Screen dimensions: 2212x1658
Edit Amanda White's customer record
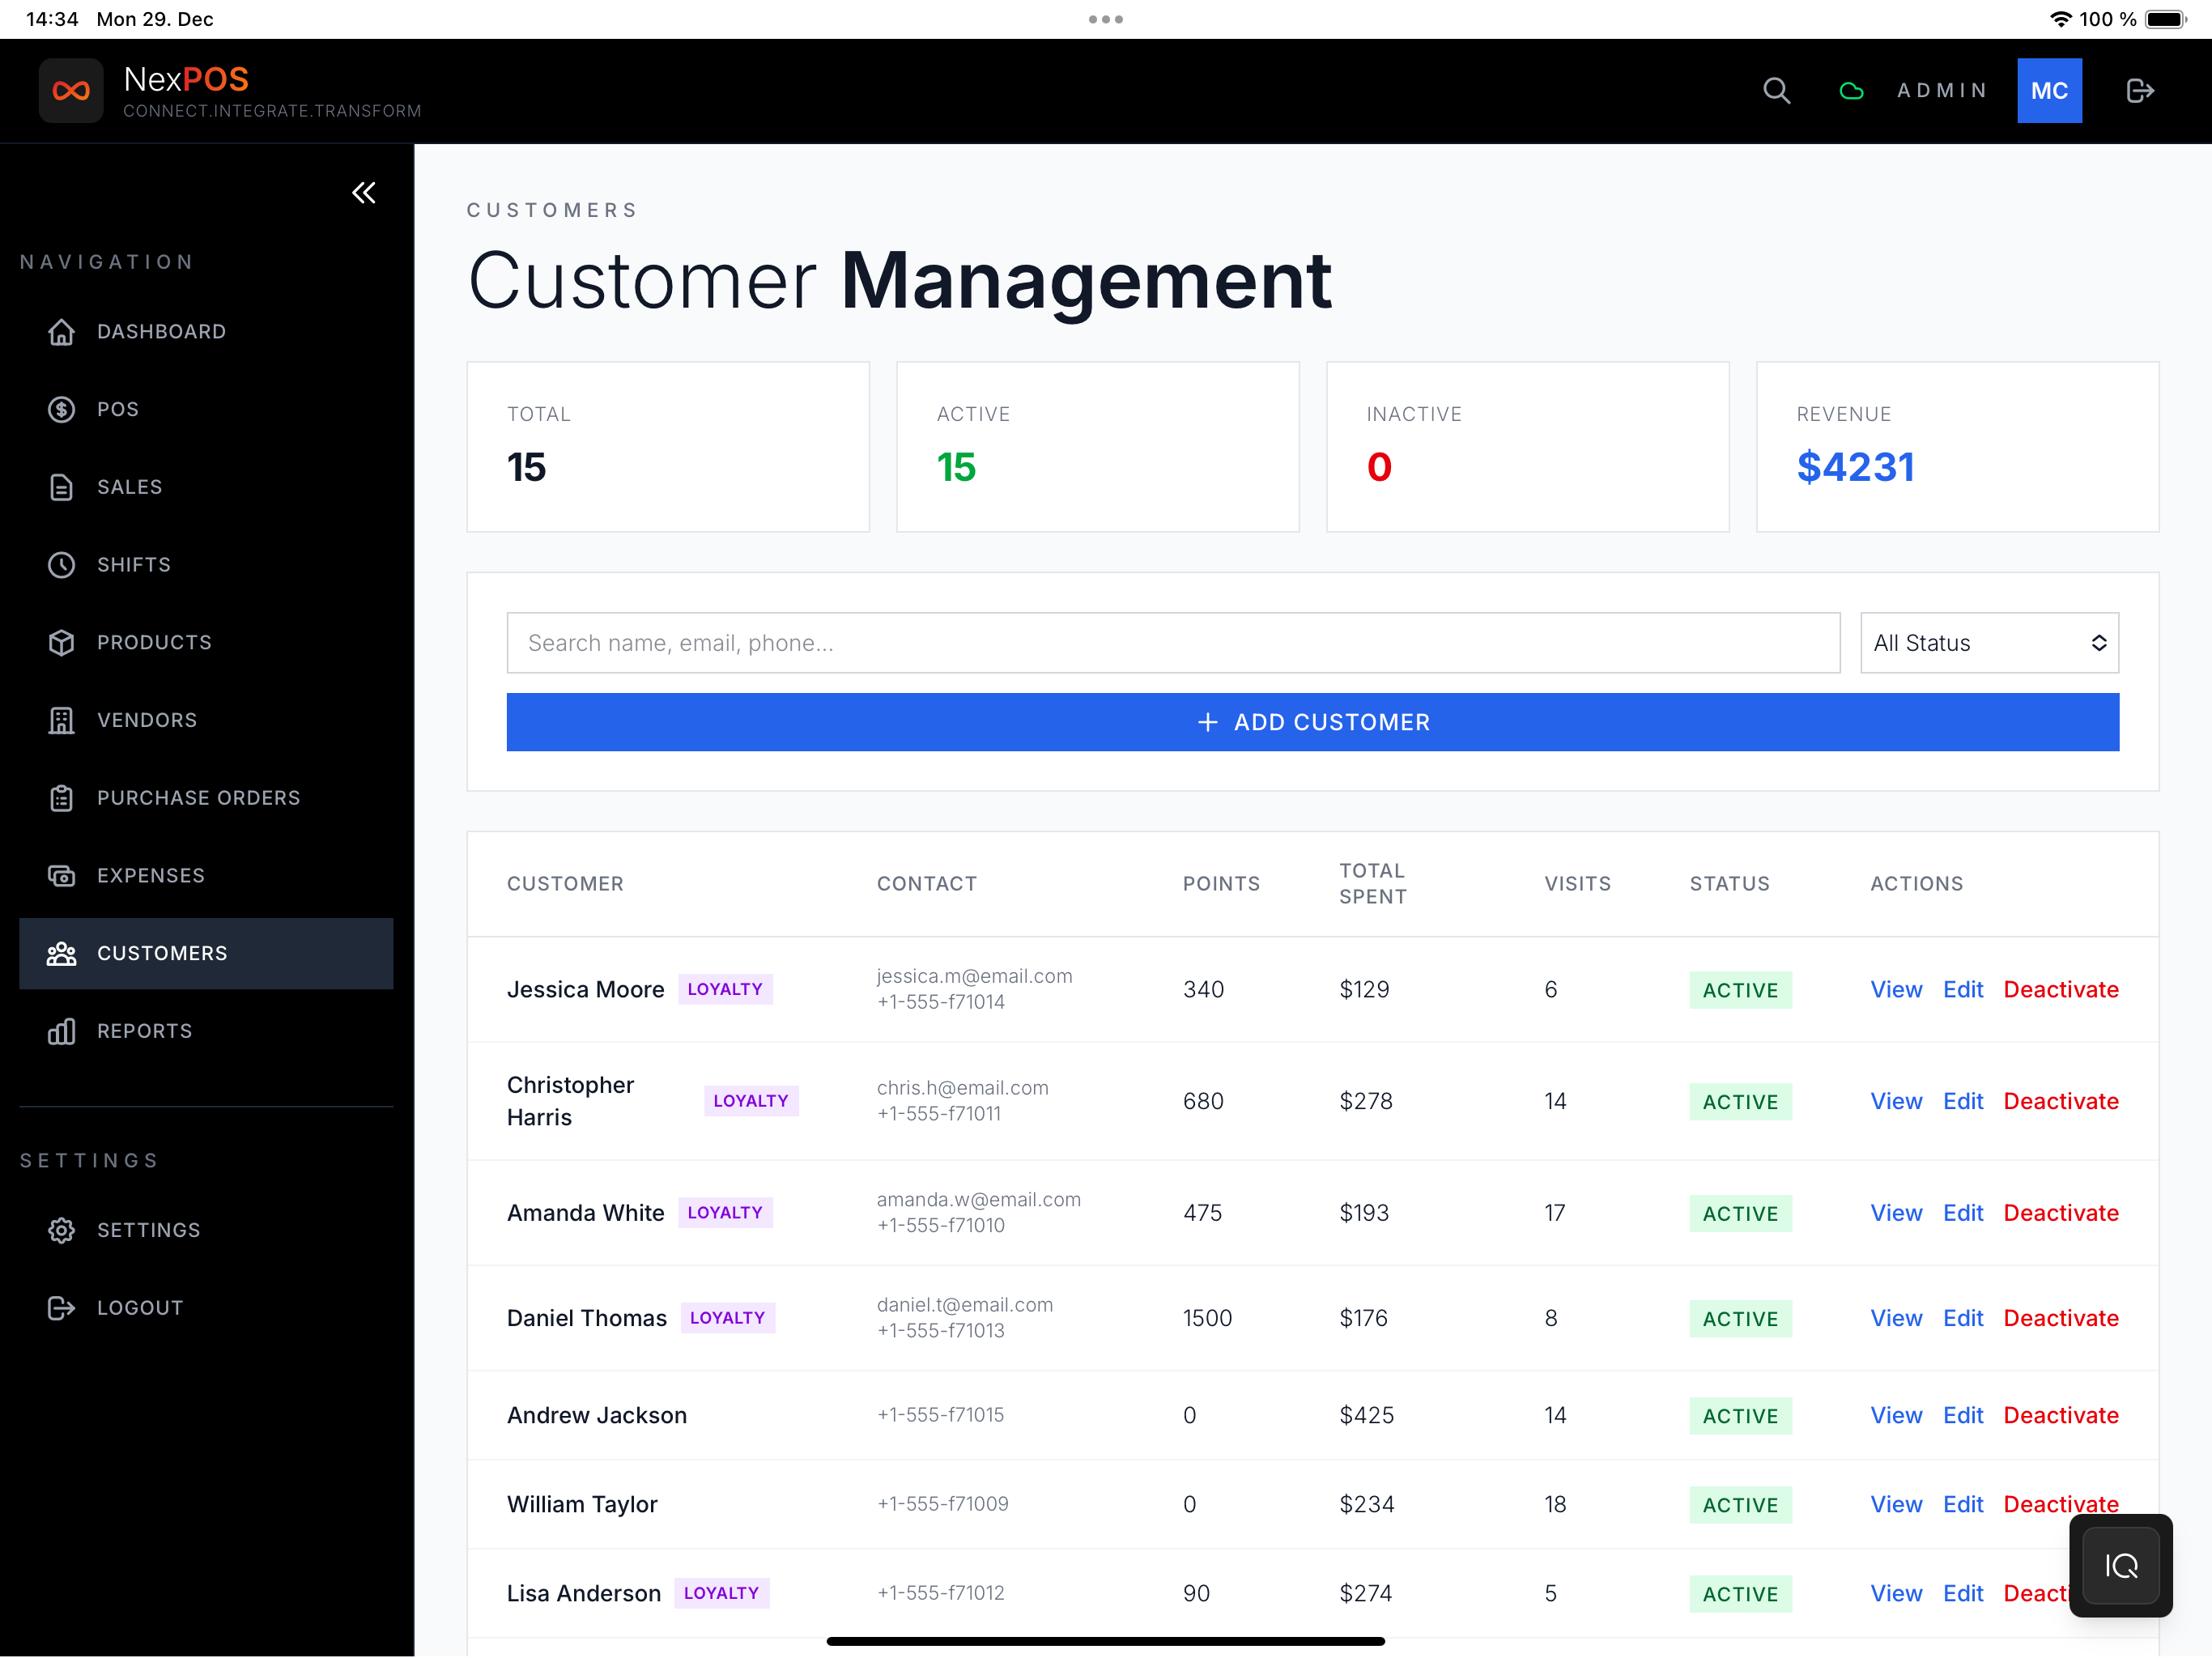coord(1962,1213)
